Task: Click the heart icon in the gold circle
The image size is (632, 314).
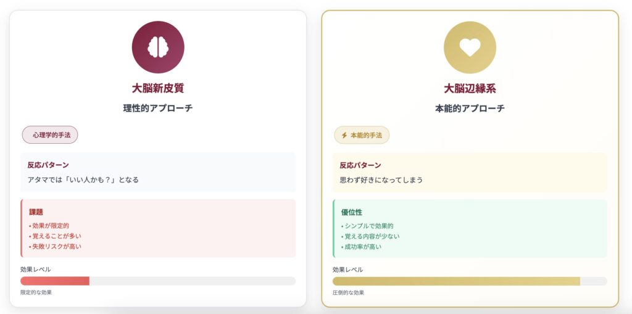Action: tap(470, 48)
